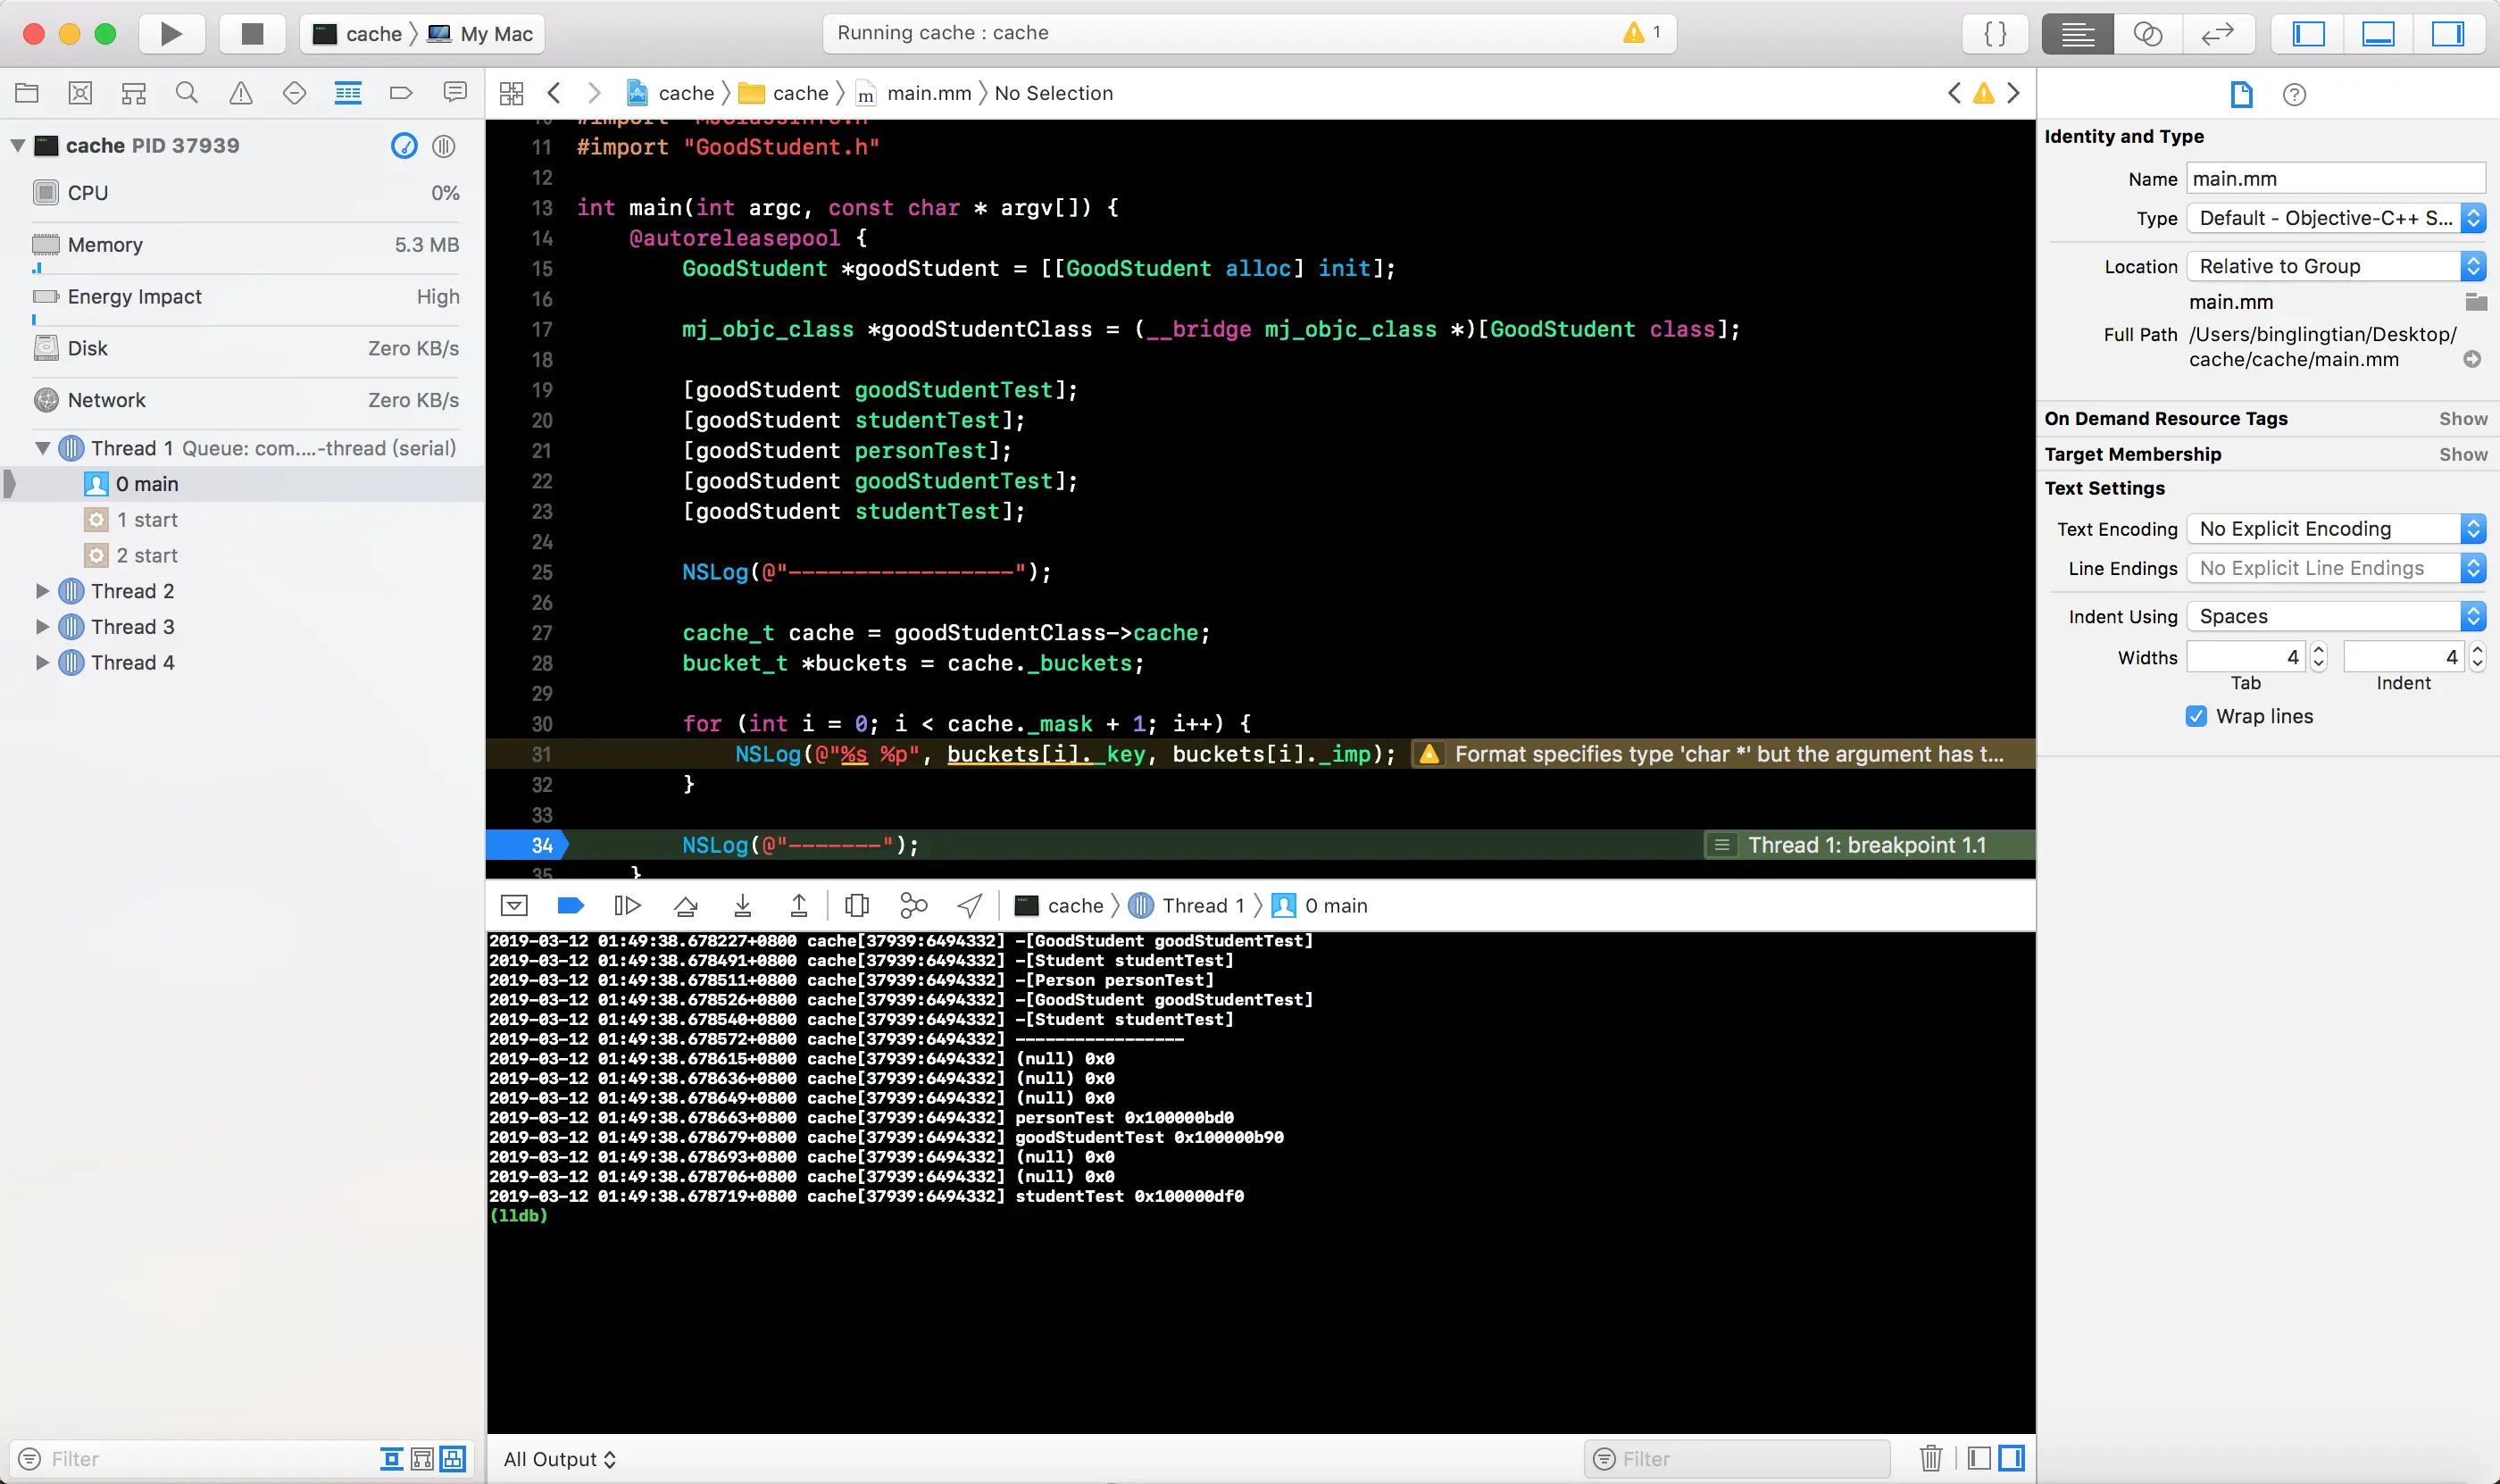
Task: Open the All Output popup menu
Action: [559, 1459]
